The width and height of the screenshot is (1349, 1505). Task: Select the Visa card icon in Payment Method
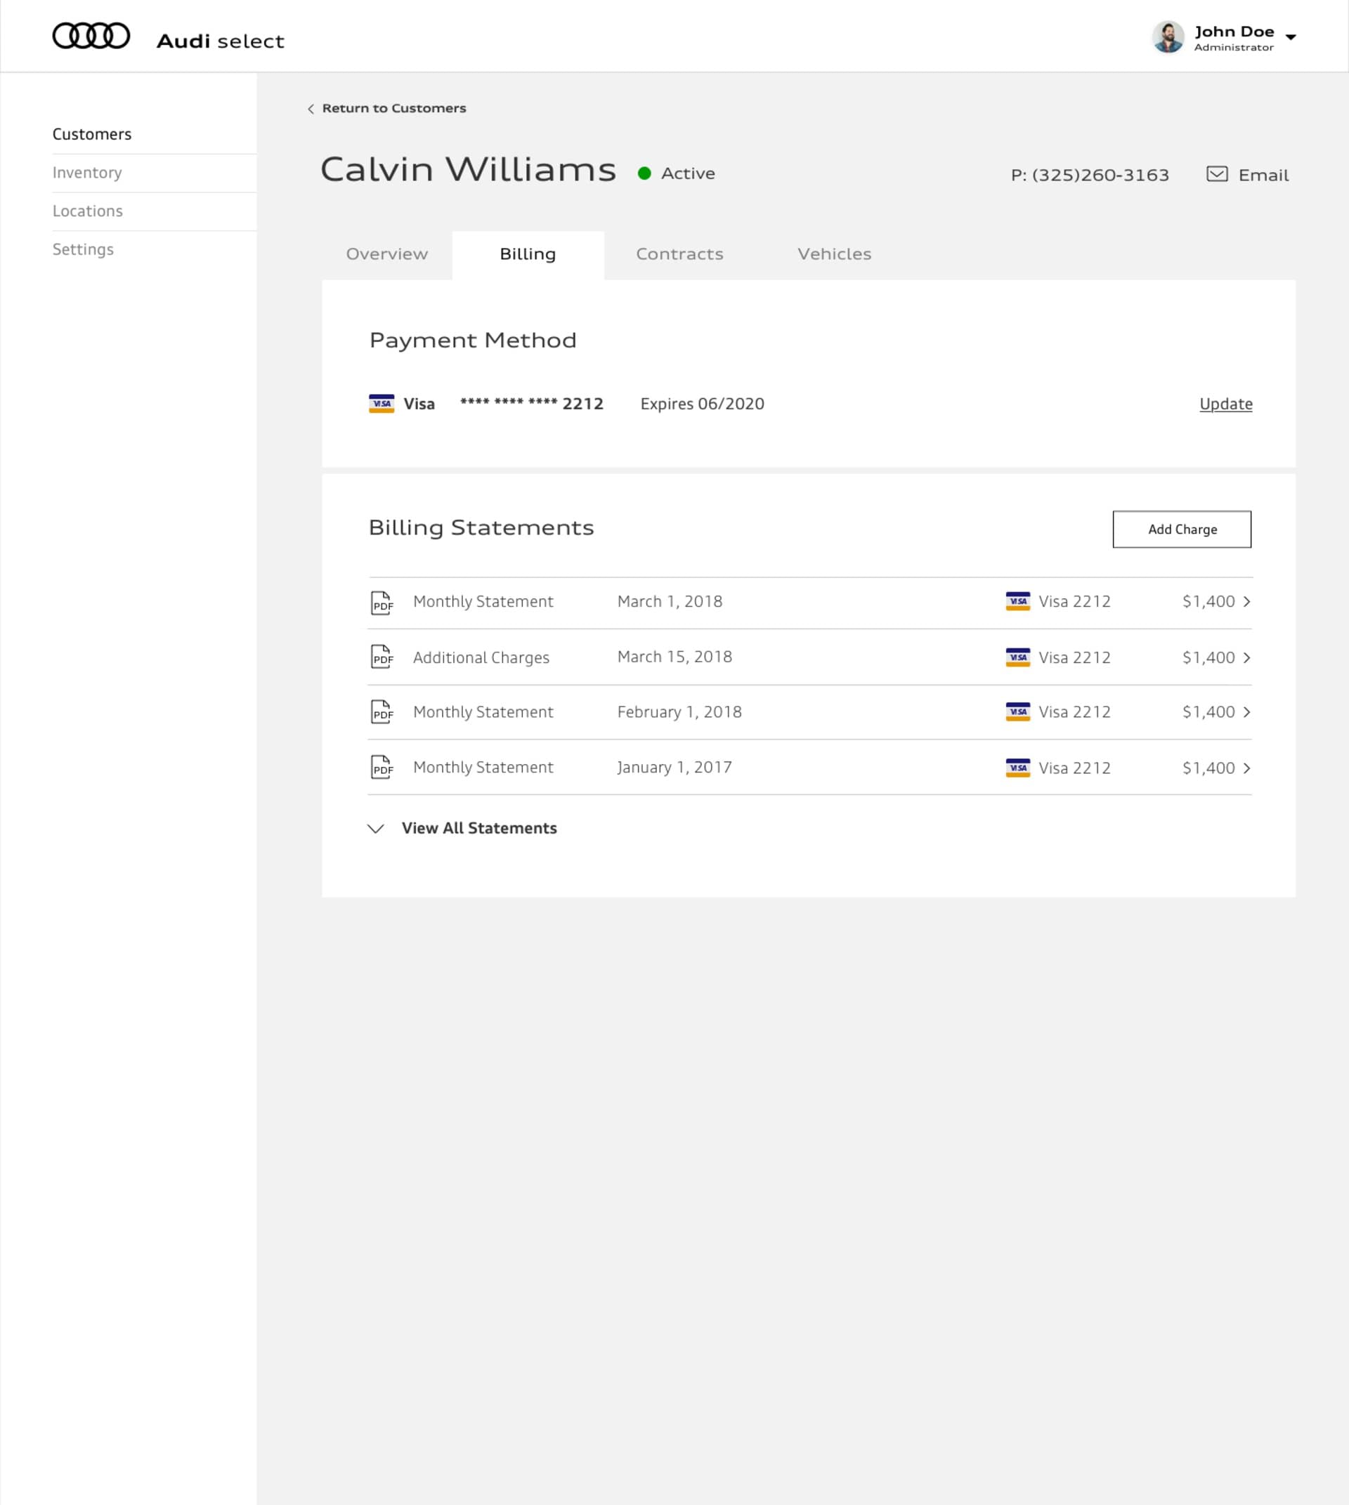pyautogui.click(x=382, y=405)
